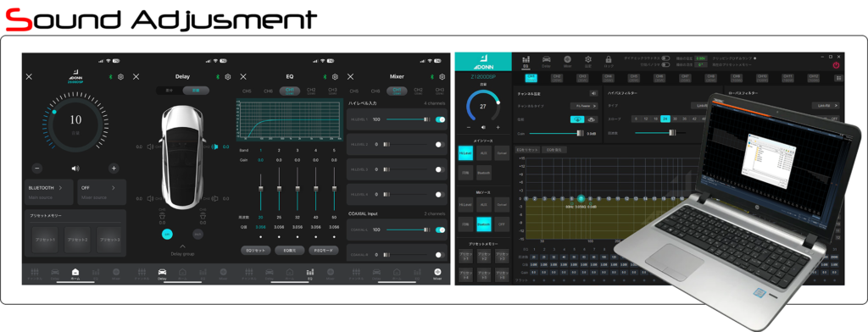Select CH3 channel tab in desktop app
Screen dimensions: 868x332
(581, 78)
